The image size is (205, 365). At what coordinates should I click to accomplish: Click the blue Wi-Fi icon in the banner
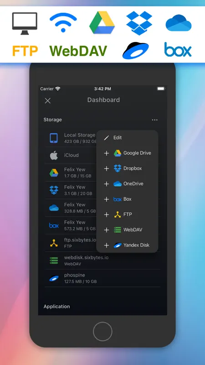coord(63,22)
